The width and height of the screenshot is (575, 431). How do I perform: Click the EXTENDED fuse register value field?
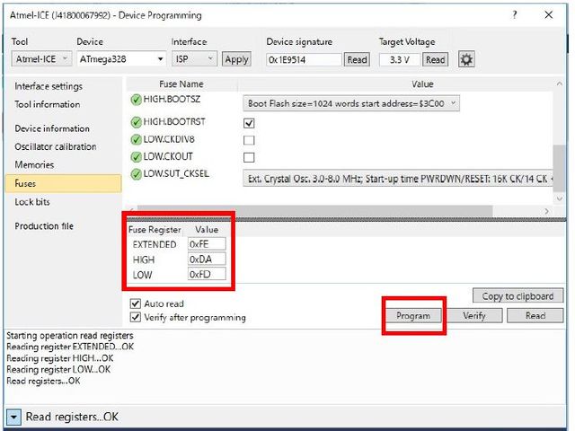click(x=206, y=244)
